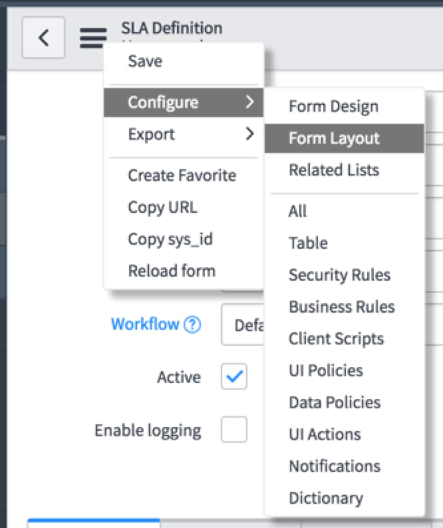This screenshot has height=528, width=443.
Task: Click the SLA Definition header title
Action: (172, 28)
